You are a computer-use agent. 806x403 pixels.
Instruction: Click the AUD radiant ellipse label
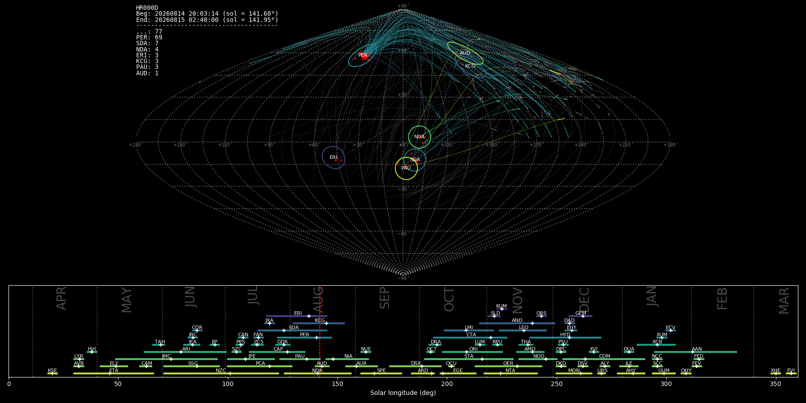[x=465, y=53]
